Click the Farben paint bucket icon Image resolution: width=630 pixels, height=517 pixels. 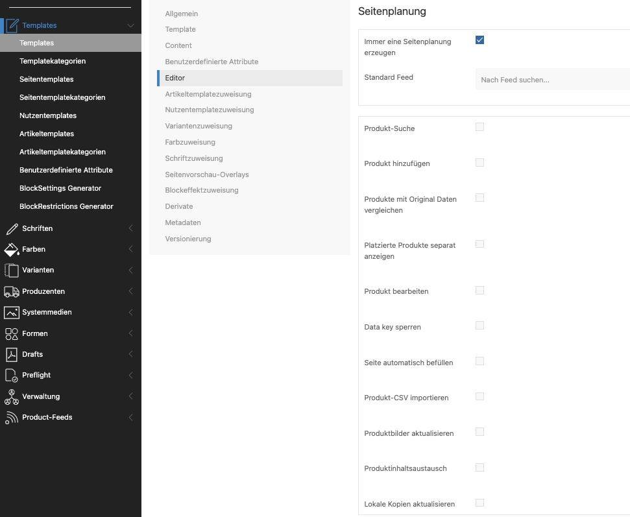tap(12, 249)
